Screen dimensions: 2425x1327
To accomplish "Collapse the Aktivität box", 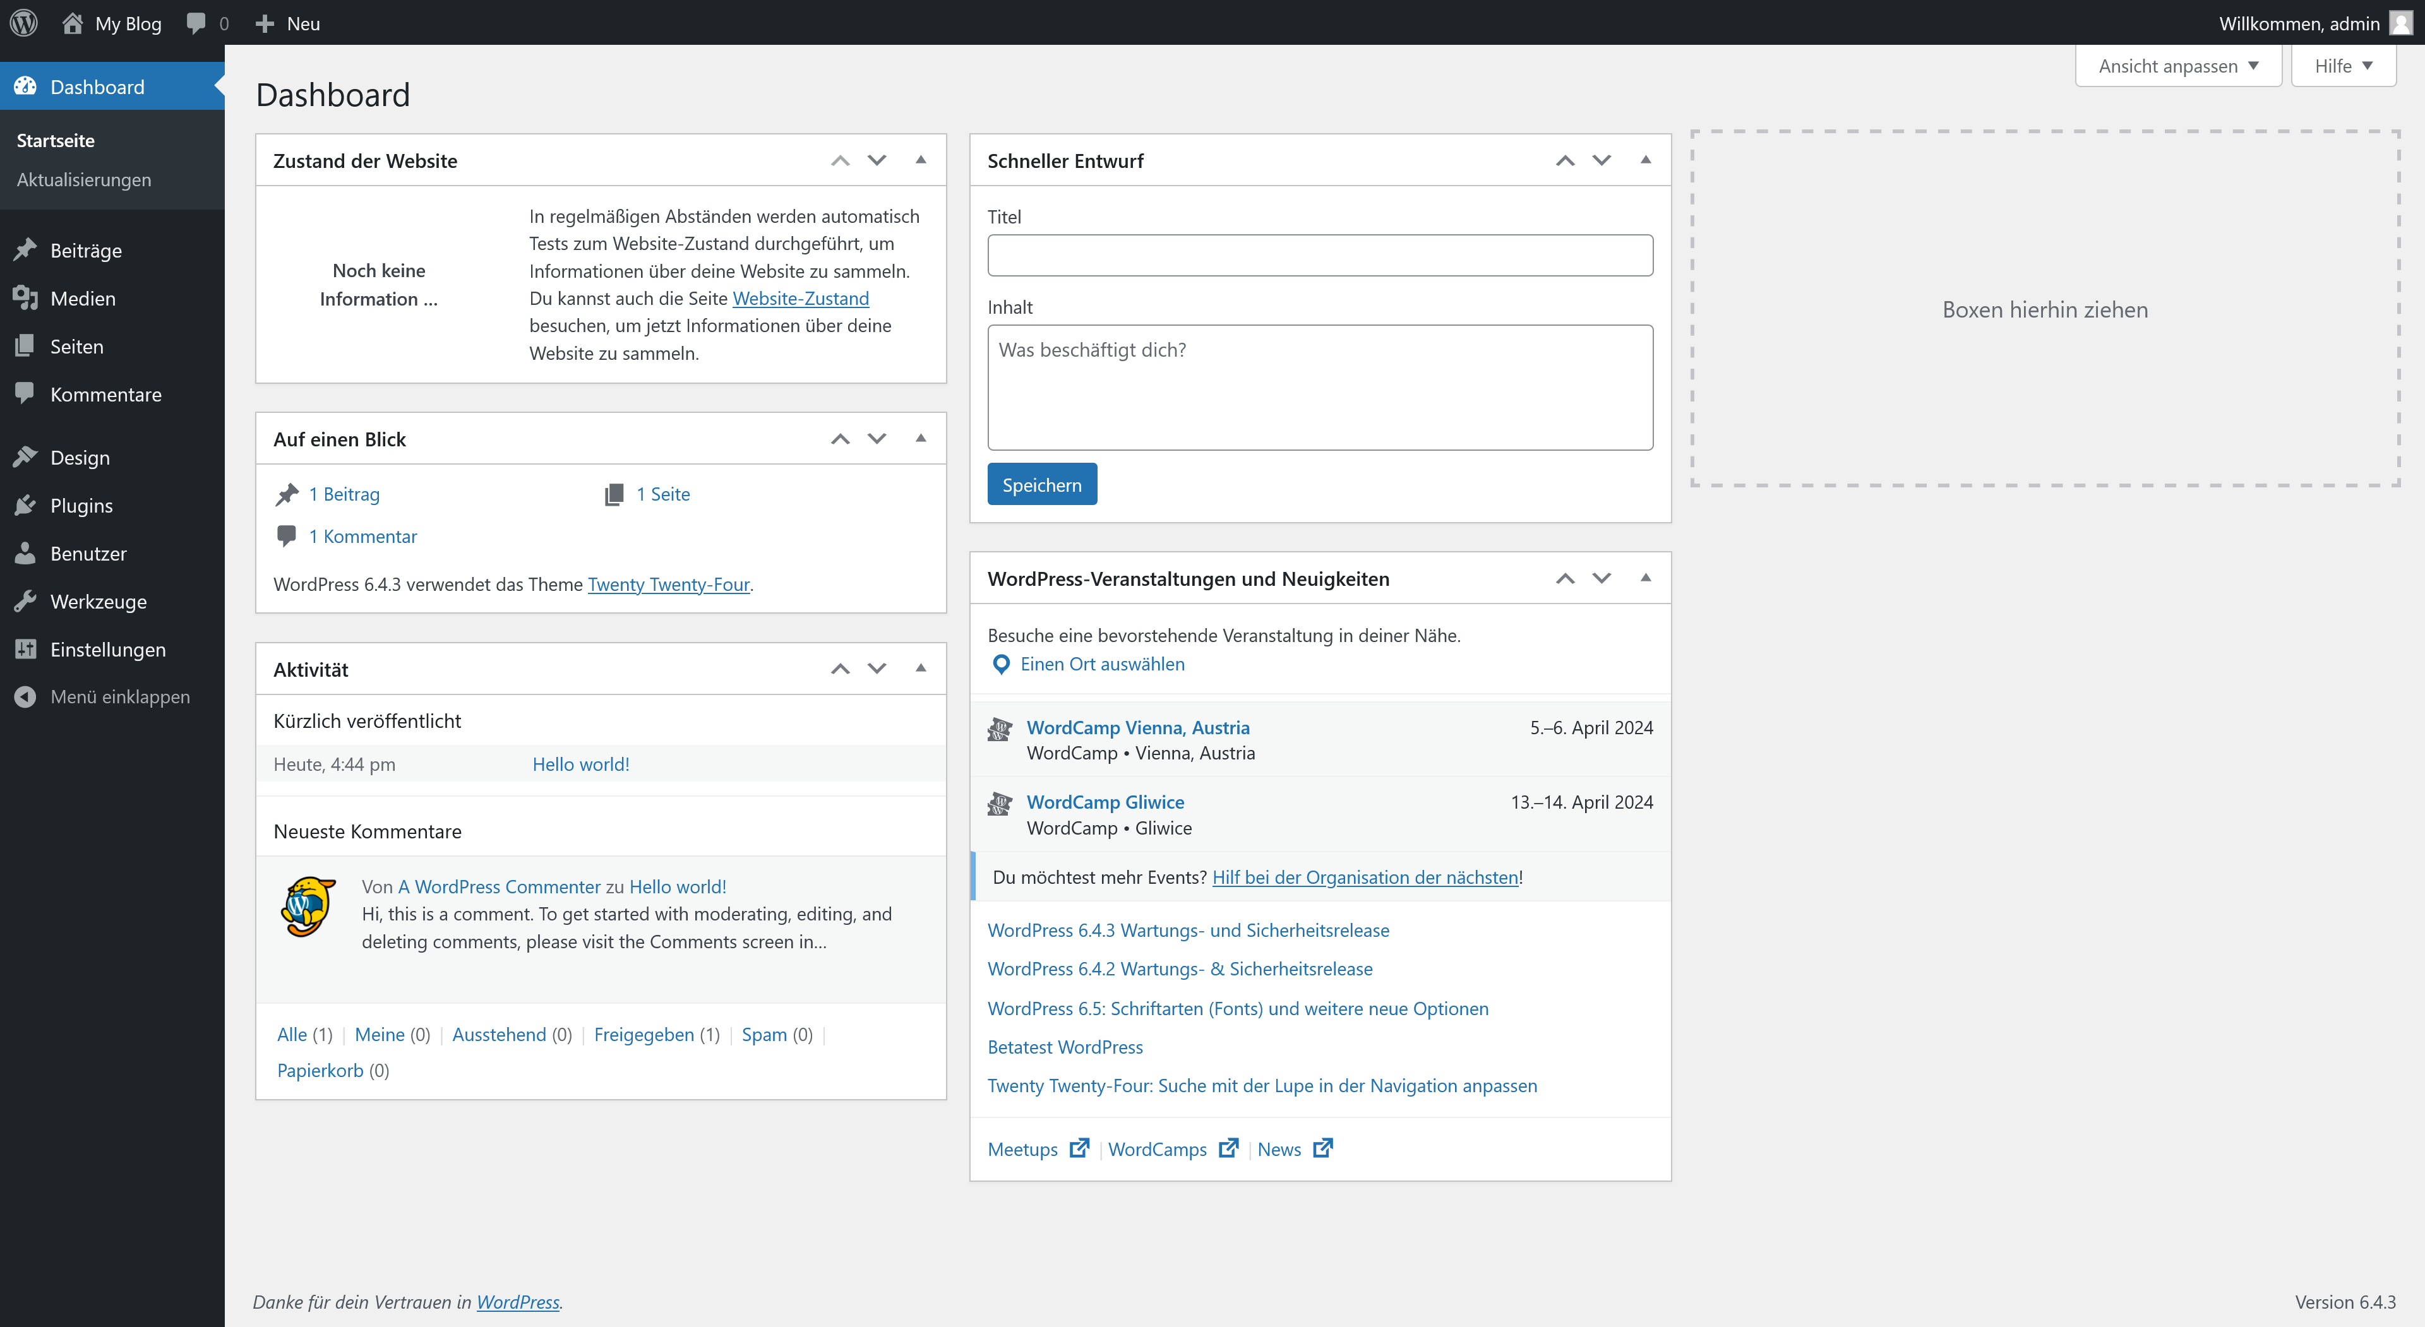I will click(x=921, y=668).
